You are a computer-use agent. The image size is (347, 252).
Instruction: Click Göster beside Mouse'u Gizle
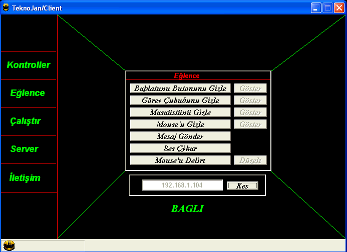pos(250,124)
